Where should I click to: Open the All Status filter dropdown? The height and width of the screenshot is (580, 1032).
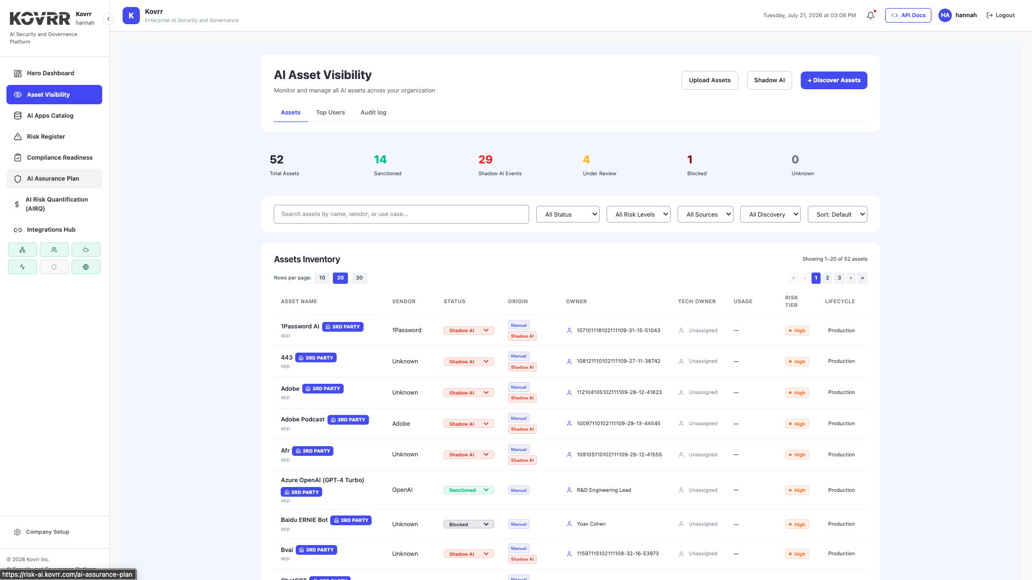tap(568, 214)
